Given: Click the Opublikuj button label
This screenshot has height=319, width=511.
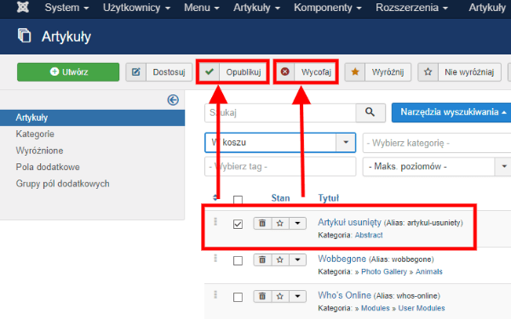Looking at the screenshot, I should point(244,72).
